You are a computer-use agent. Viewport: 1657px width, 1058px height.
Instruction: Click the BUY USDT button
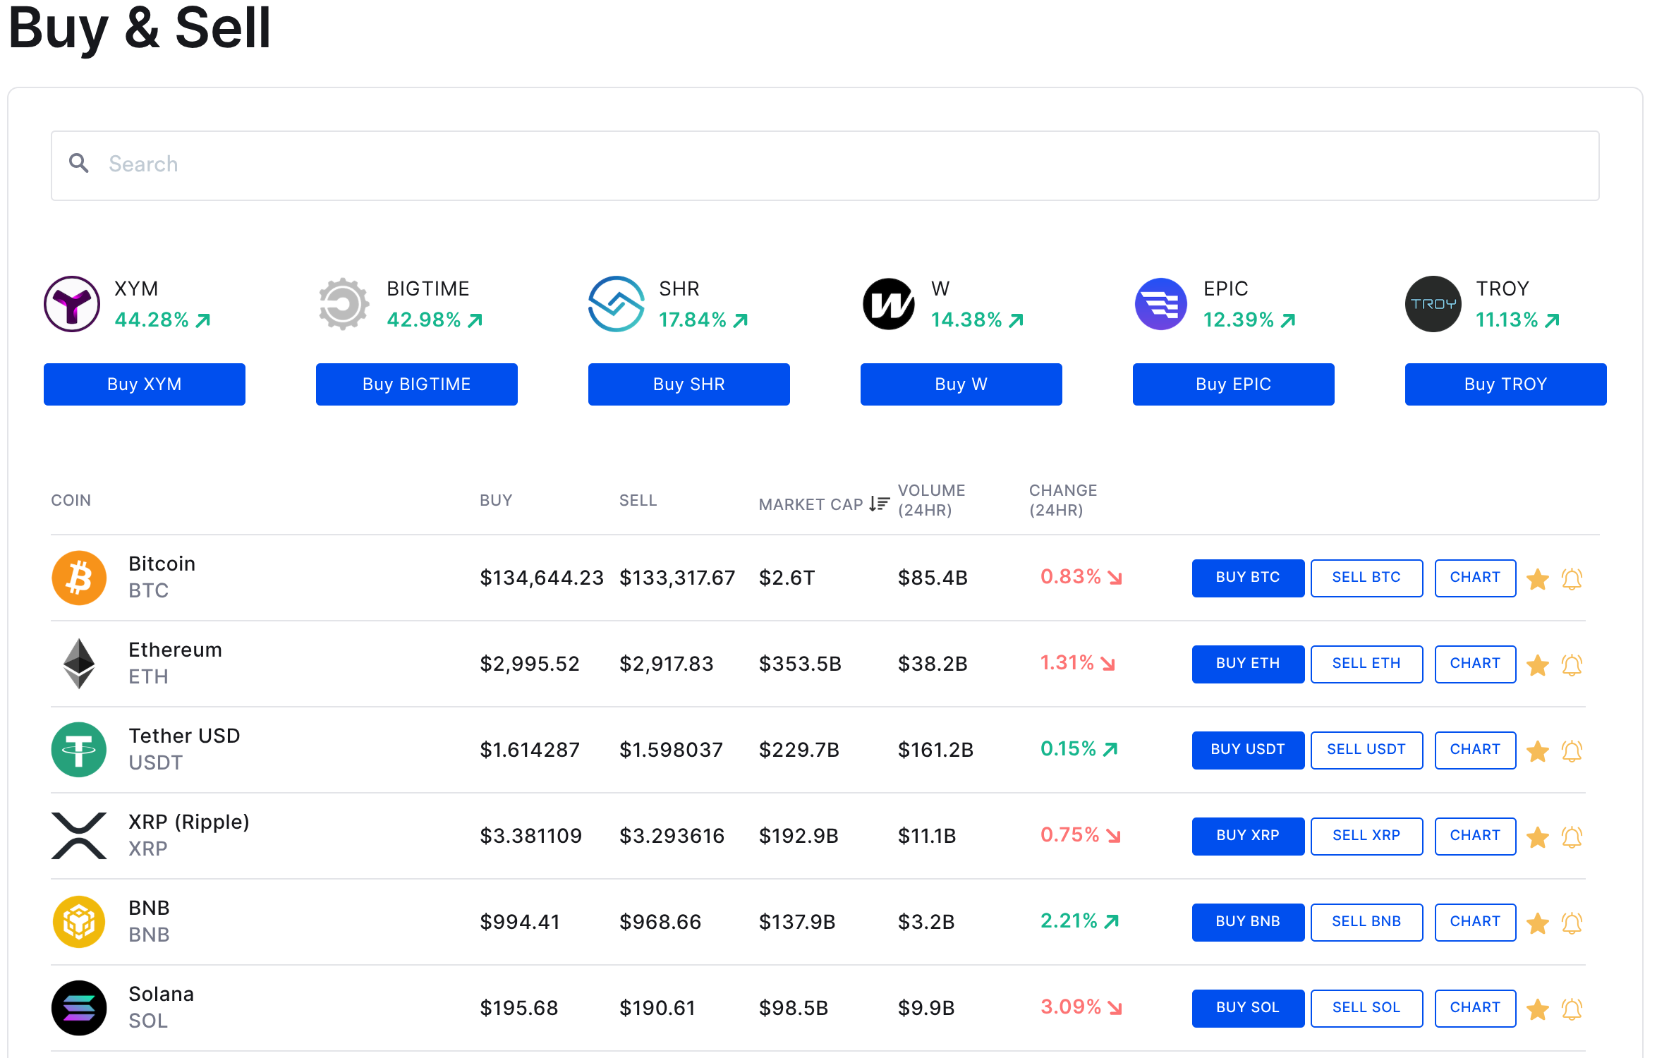[1248, 750]
